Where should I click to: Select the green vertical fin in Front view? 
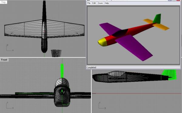point(62,71)
